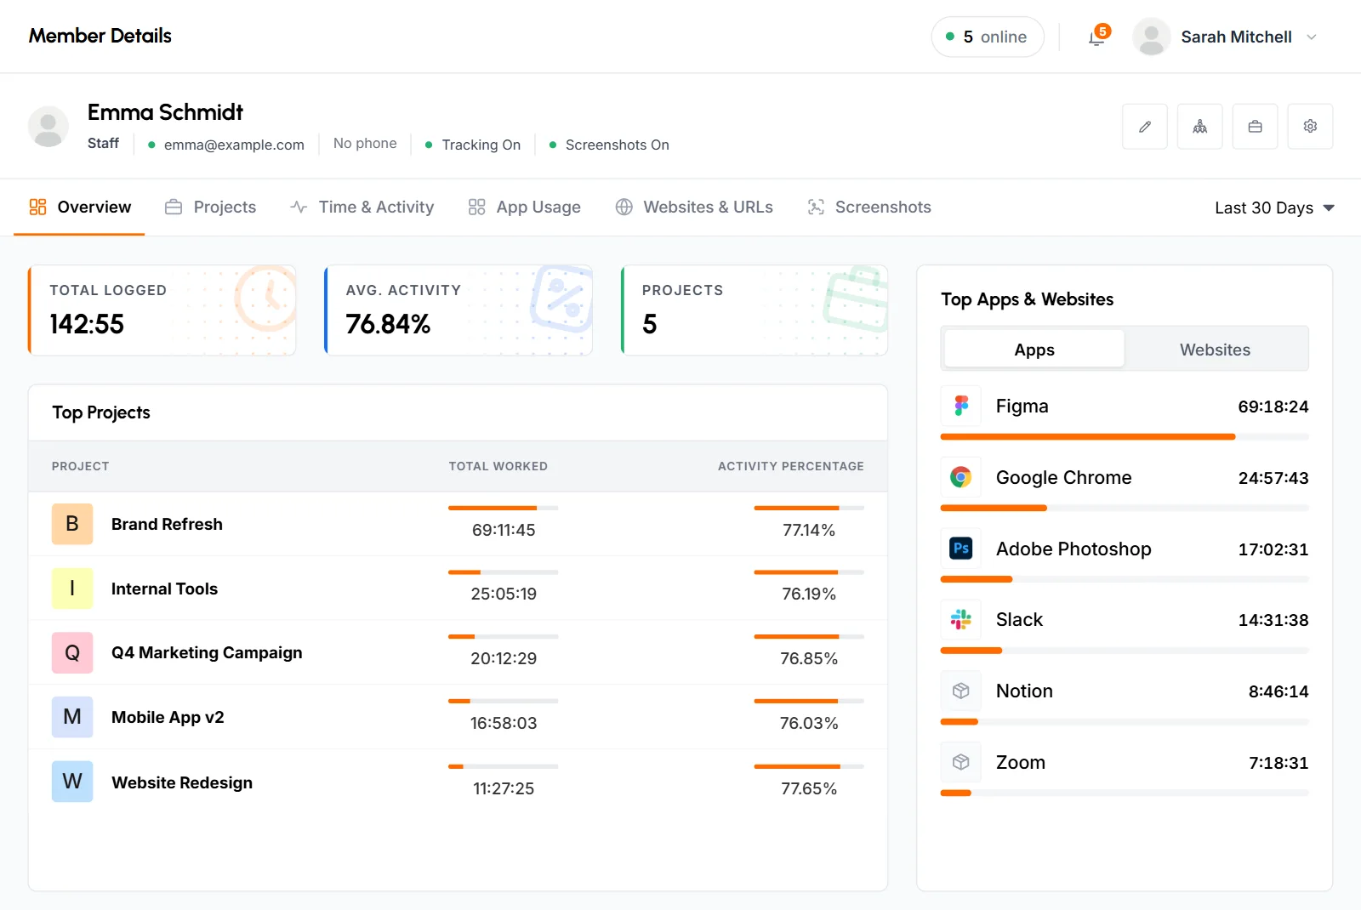Click the Figma app icon
The image size is (1361, 910).
(961, 406)
